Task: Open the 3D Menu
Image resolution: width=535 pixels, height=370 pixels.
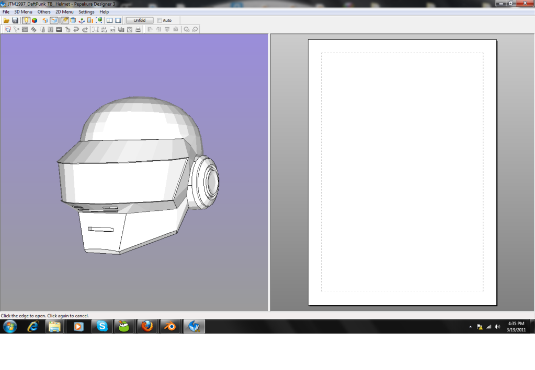Action: [x=23, y=11]
